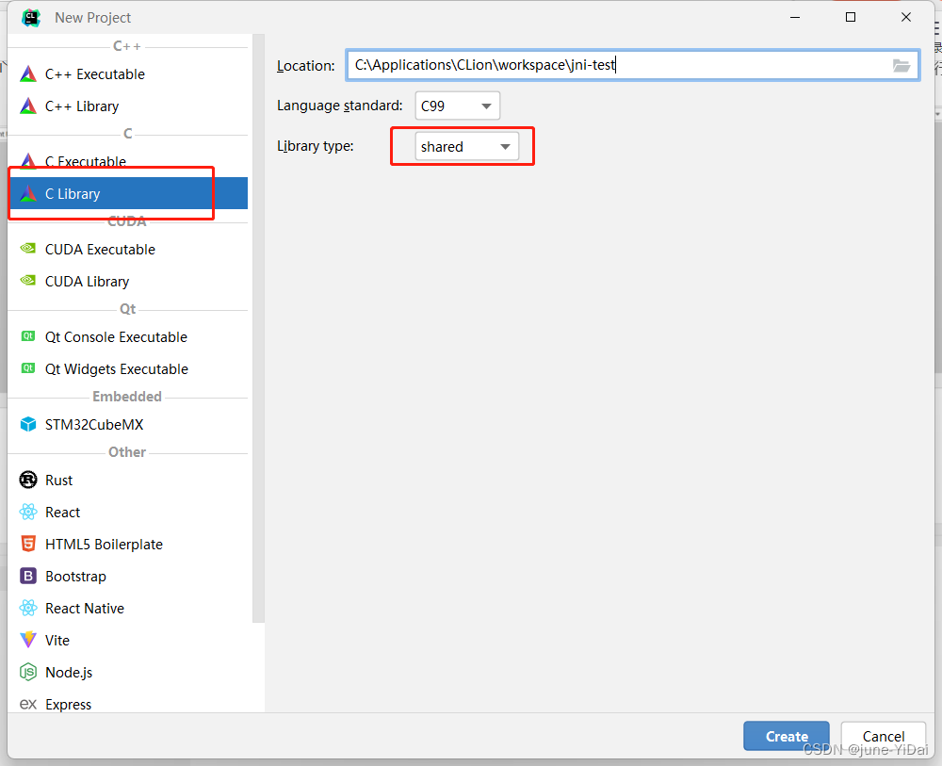Click the Node.js hexagon icon

point(28,672)
